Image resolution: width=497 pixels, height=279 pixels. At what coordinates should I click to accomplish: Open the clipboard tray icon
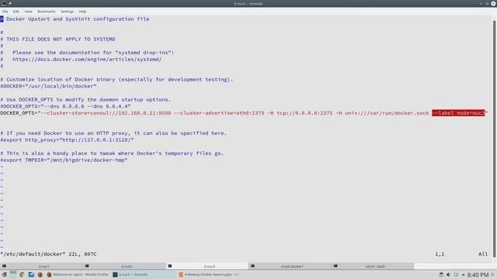coord(441,274)
